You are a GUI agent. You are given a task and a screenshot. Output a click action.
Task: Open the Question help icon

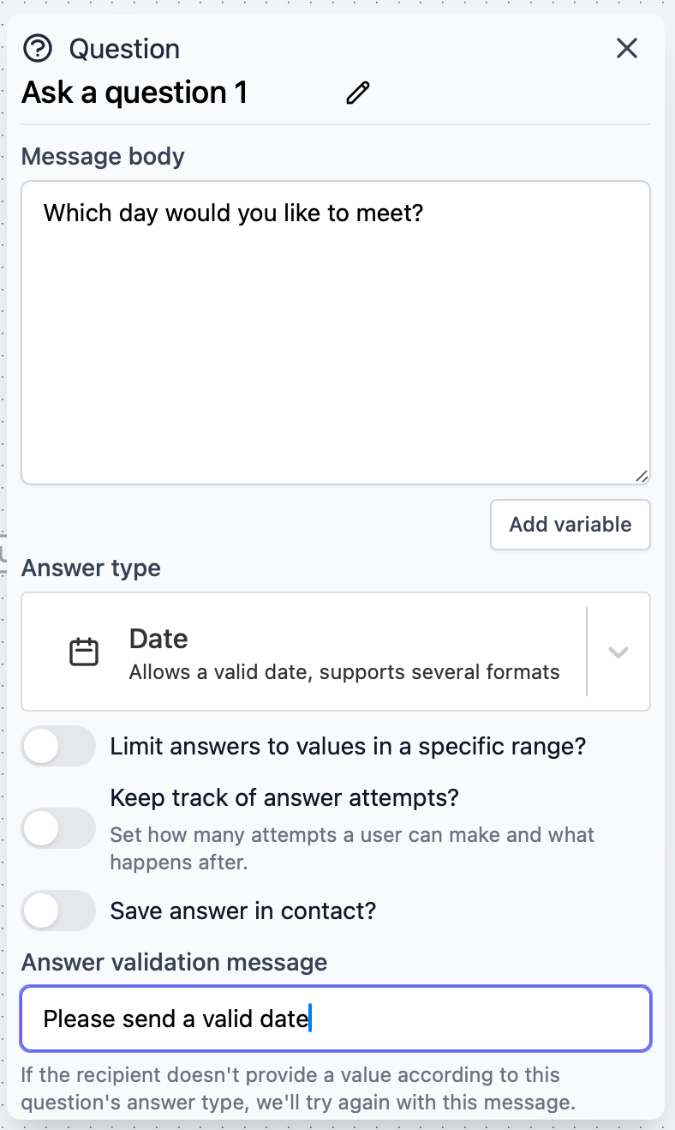(x=38, y=49)
